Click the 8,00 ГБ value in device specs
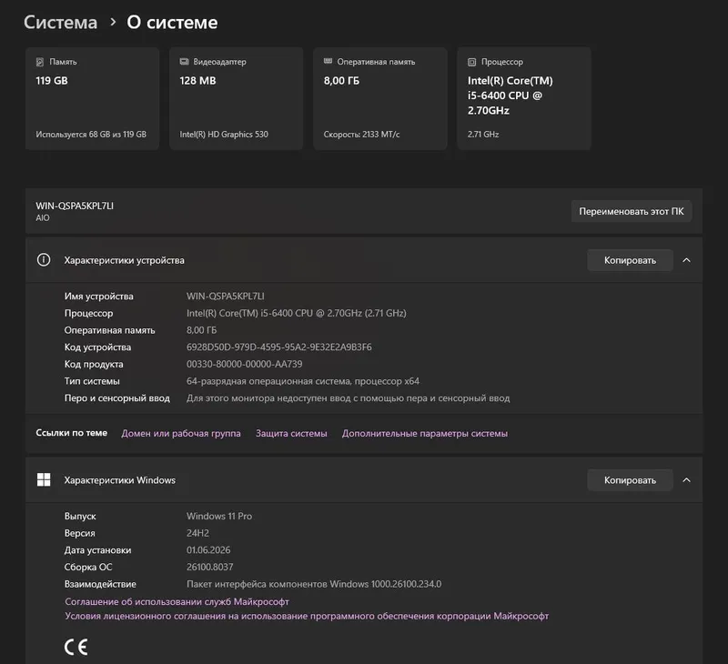Image resolution: width=728 pixels, height=664 pixels. 201,330
